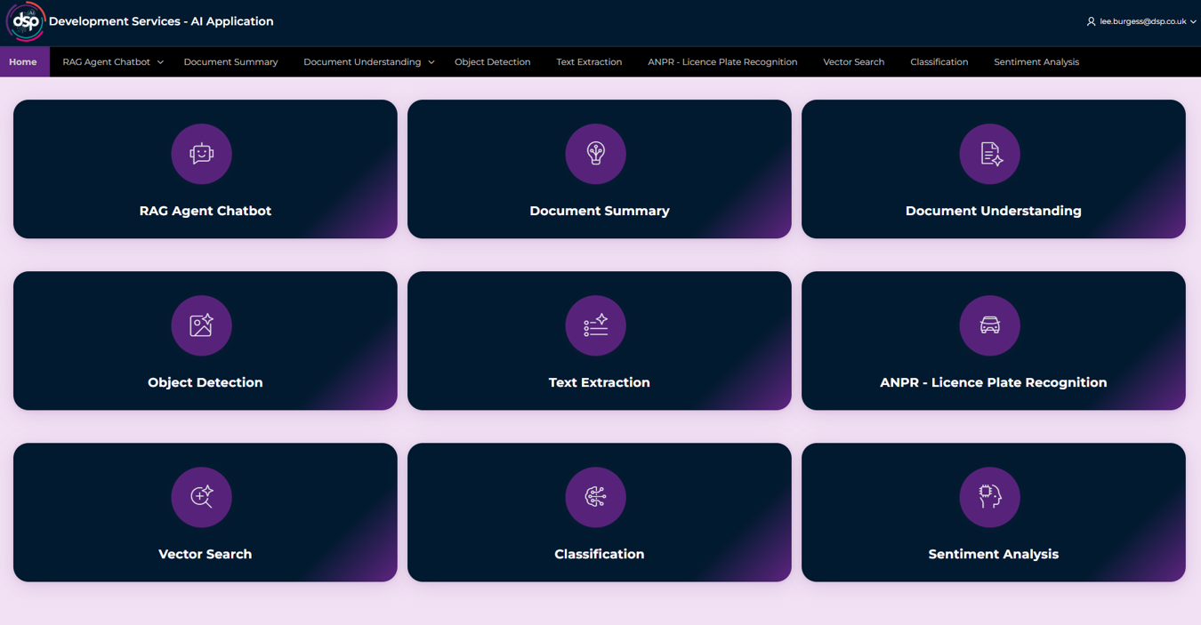Open Vector Search from the navigation bar
Viewport: 1201px width, 625px height.
(853, 62)
